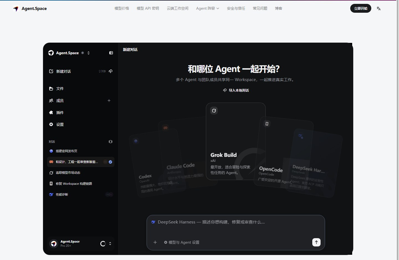Image resolution: width=399 pixels, height=260 pixels.
Task: Open 博客 in top navigation
Action: click(x=278, y=9)
